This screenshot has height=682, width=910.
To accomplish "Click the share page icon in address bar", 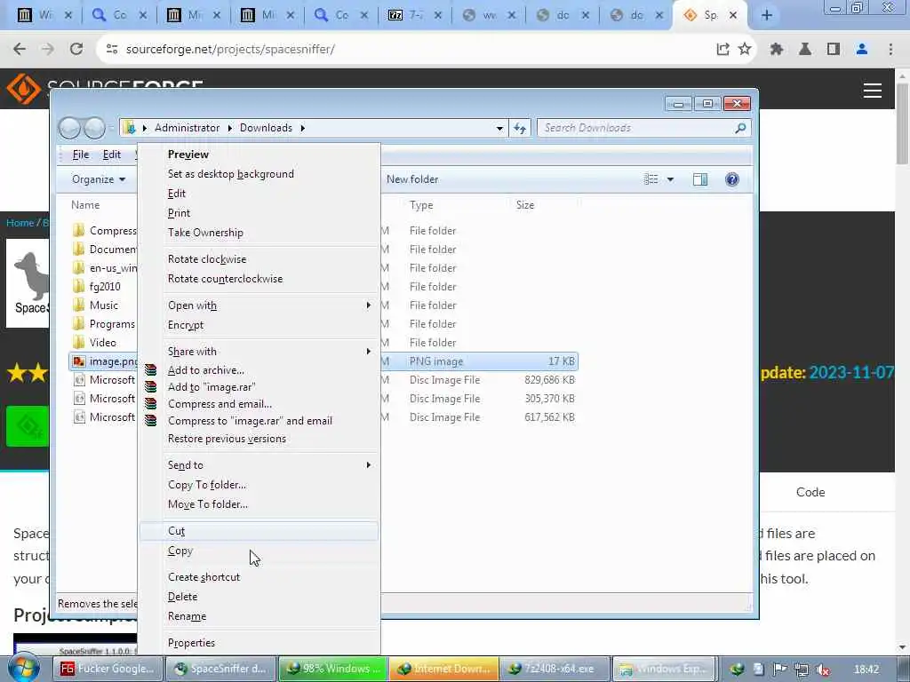I will [x=722, y=50].
